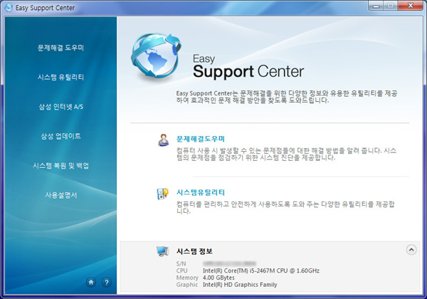This screenshot has height=299, width=427.
Task: Select the CPU value i5-2467M text
Action: tap(261, 271)
